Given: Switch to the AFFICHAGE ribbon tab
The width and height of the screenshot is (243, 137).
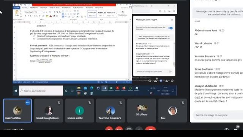Looking at the screenshot, I should click(99, 8).
